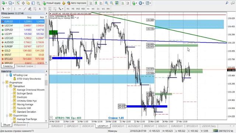Switch to the Тиковый график tab
Viewport: 236px width, 133px height.
pos(25,66)
